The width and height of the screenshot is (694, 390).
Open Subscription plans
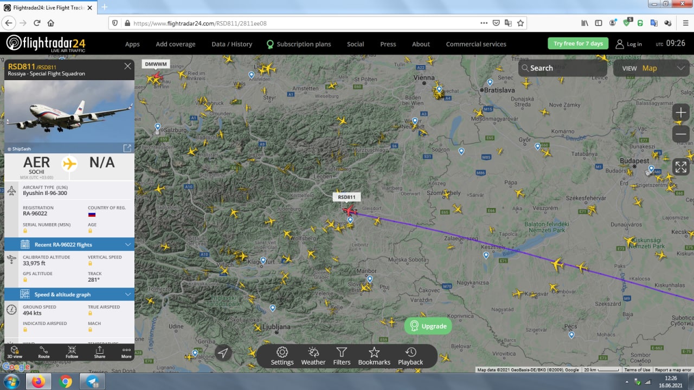[x=299, y=44]
